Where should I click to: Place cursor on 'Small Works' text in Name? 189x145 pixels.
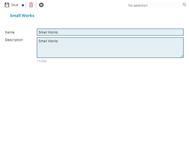click(x=48, y=32)
